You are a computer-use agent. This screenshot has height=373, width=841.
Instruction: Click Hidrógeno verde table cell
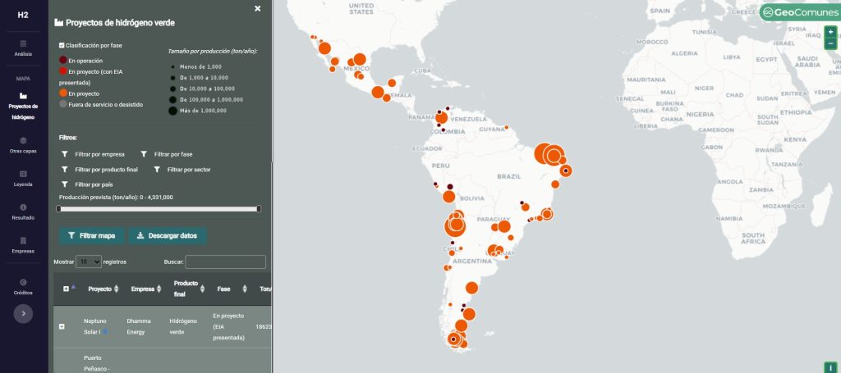coord(185,326)
